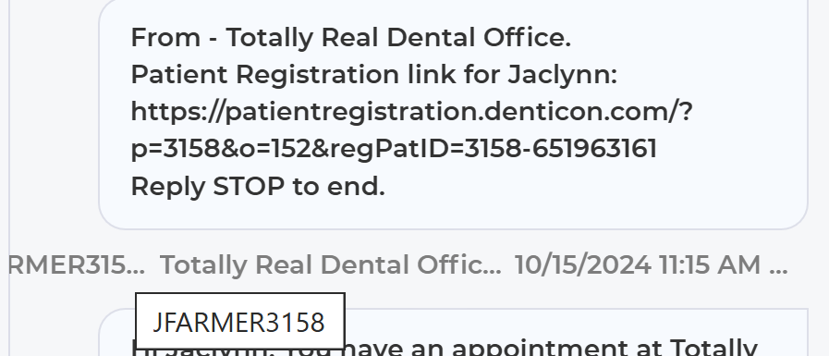829x356 pixels.
Task: Click the 'have an appointment at Totally' text
Action: tap(553, 347)
